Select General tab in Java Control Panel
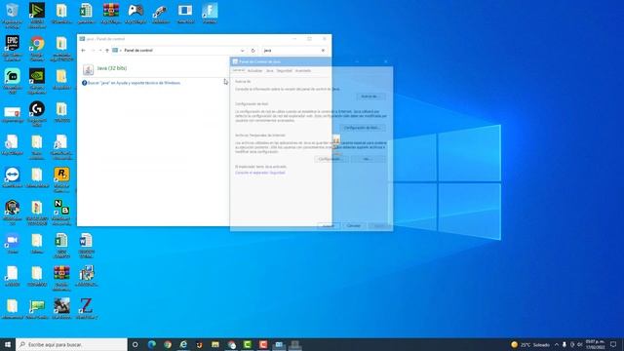624x351 pixels. click(x=238, y=70)
